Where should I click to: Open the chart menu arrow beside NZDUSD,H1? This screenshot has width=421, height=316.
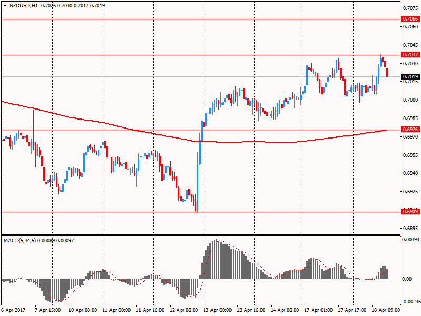5,5
